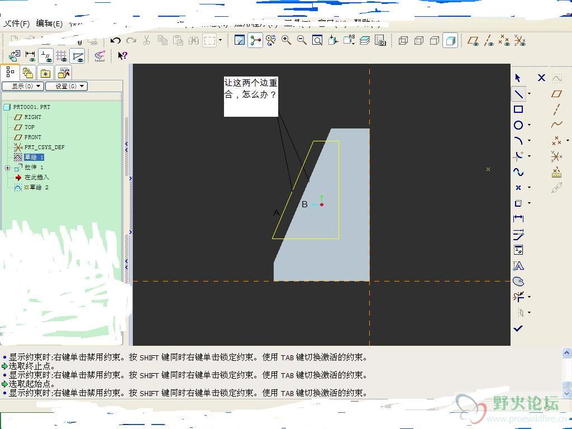Select the Circle sketch tool
This screenshot has height=429, width=572.
pyautogui.click(x=518, y=125)
